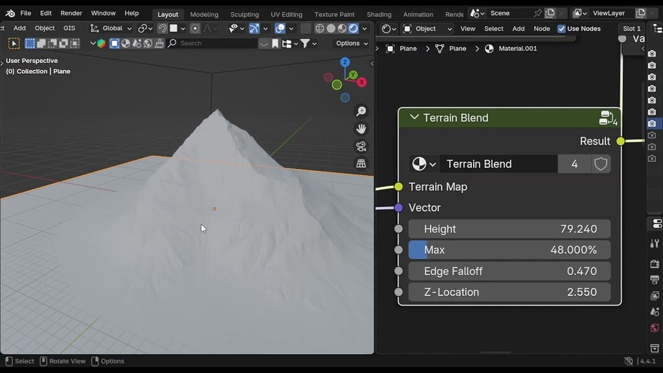The width and height of the screenshot is (663, 373).
Task: Open the Output properties tab icon
Action: pos(655,280)
